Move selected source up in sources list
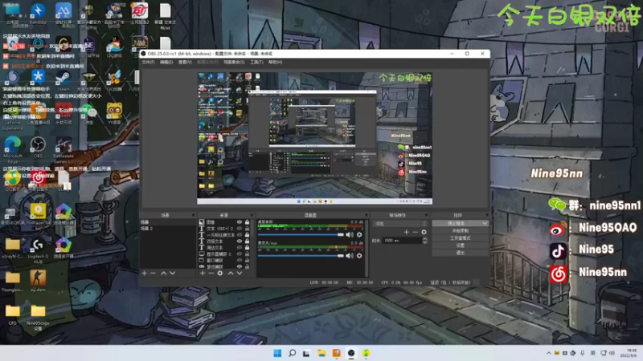 (x=231, y=273)
